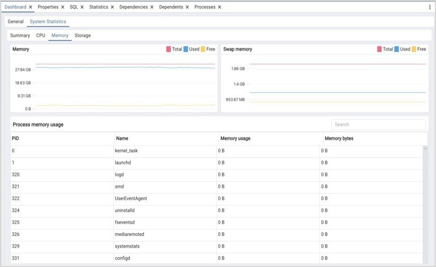The height and width of the screenshot is (267, 436).
Task: Switch to the Summary tab
Action: pyautogui.click(x=20, y=35)
